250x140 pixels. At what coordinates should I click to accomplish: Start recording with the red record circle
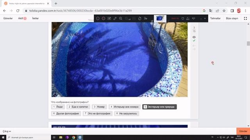click(x=104, y=18)
